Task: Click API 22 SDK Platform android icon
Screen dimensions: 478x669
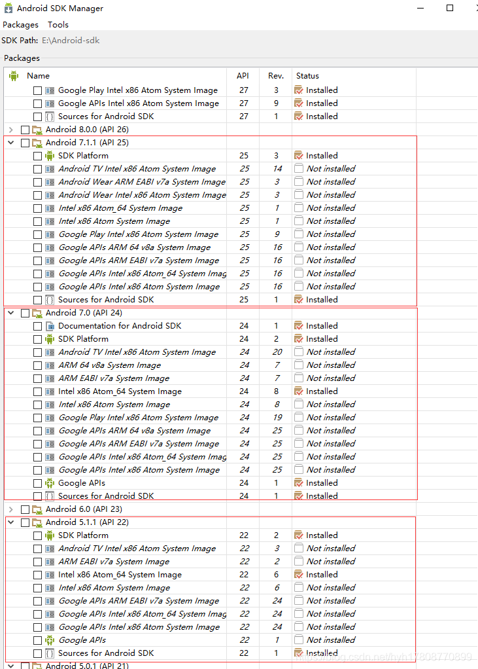Action: point(50,535)
